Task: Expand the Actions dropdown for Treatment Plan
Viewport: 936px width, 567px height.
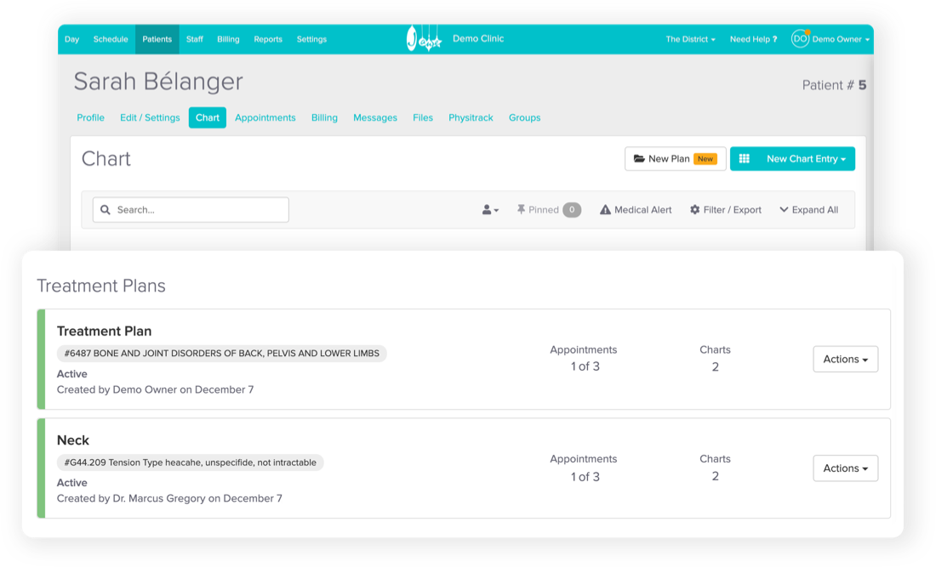Action: [x=845, y=359]
